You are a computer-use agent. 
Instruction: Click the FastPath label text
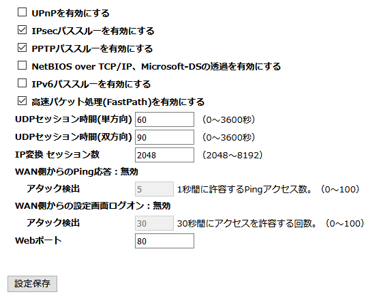pyautogui.click(x=118, y=102)
